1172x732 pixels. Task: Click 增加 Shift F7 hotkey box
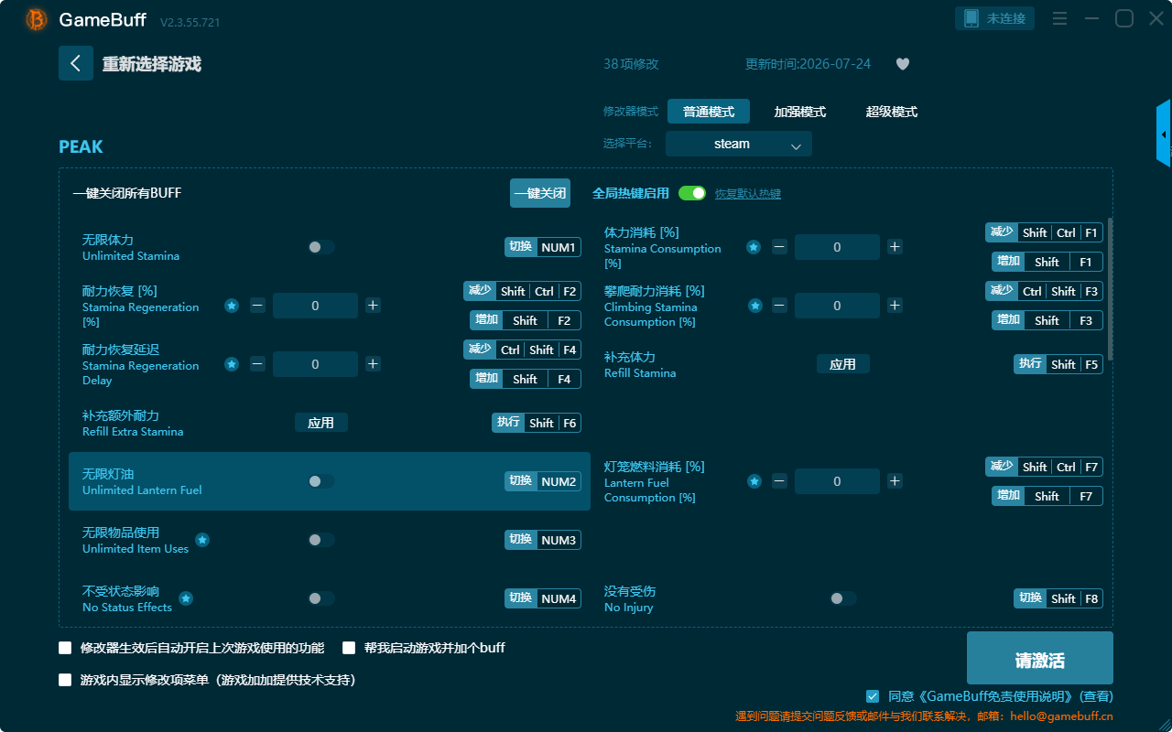[1047, 496]
